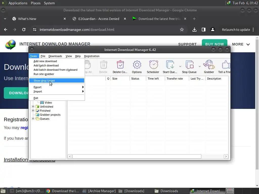
Task: Open Archive Manager from taskbar
Action: pos(100,191)
